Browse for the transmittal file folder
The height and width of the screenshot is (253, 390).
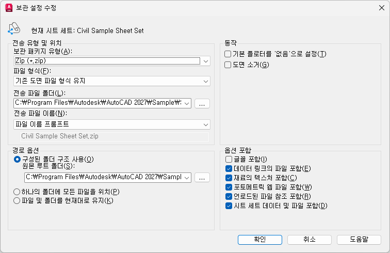tap(203, 103)
